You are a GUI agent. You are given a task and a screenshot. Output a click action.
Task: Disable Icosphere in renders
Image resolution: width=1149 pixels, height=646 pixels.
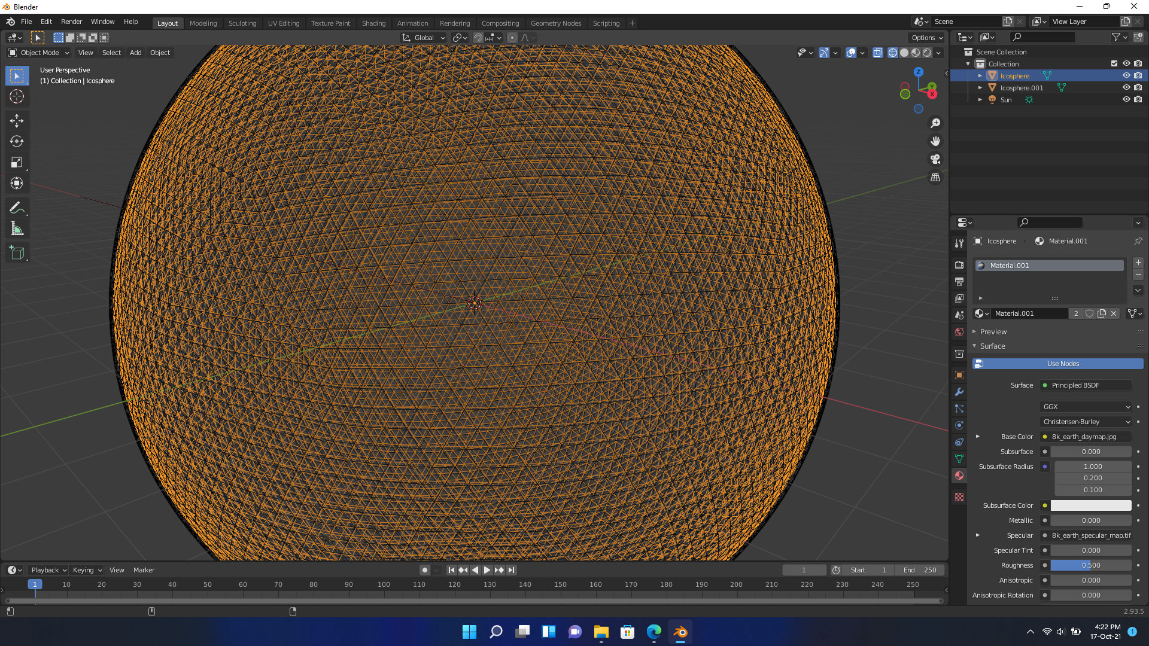point(1138,76)
